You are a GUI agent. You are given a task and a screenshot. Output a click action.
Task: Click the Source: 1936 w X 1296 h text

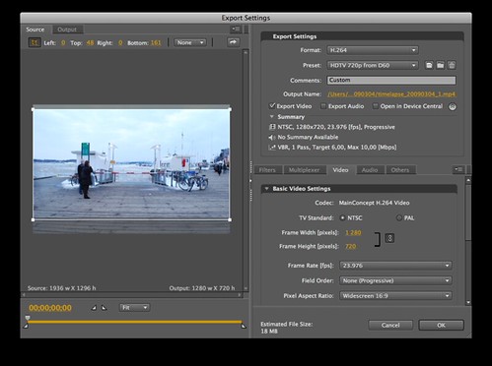pyautogui.click(x=62, y=288)
